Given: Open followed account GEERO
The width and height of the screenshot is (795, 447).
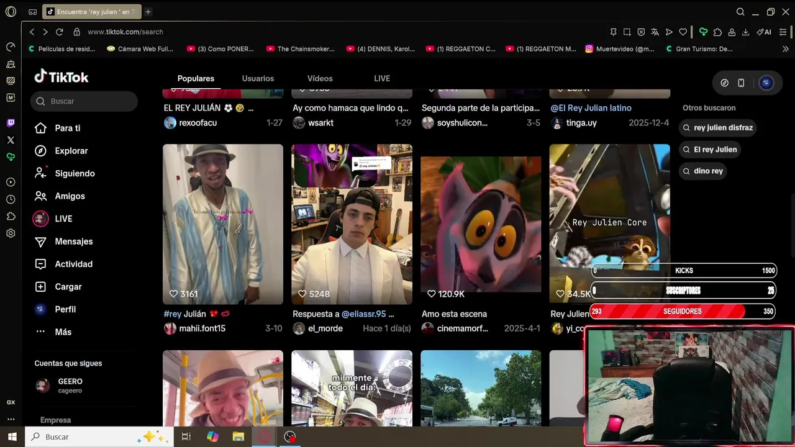Looking at the screenshot, I should (60, 386).
